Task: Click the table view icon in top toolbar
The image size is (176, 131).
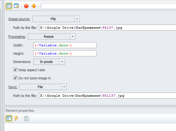Action: (9, 6)
